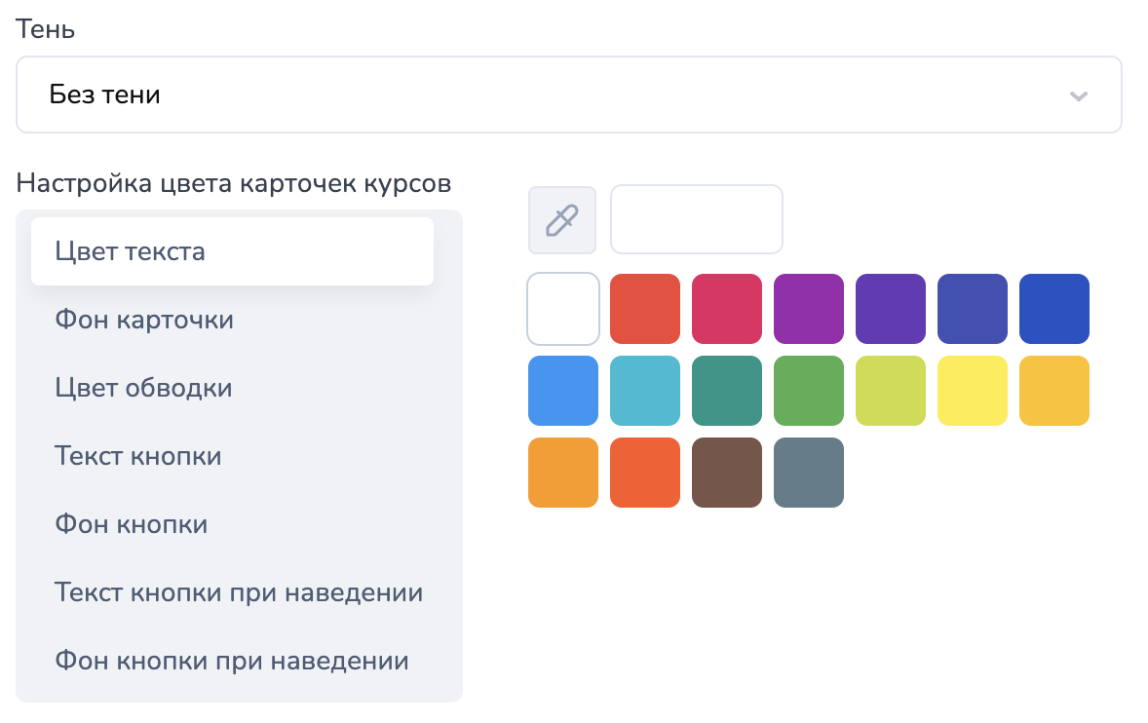
Task: Click the hex color input field
Action: pos(696,219)
